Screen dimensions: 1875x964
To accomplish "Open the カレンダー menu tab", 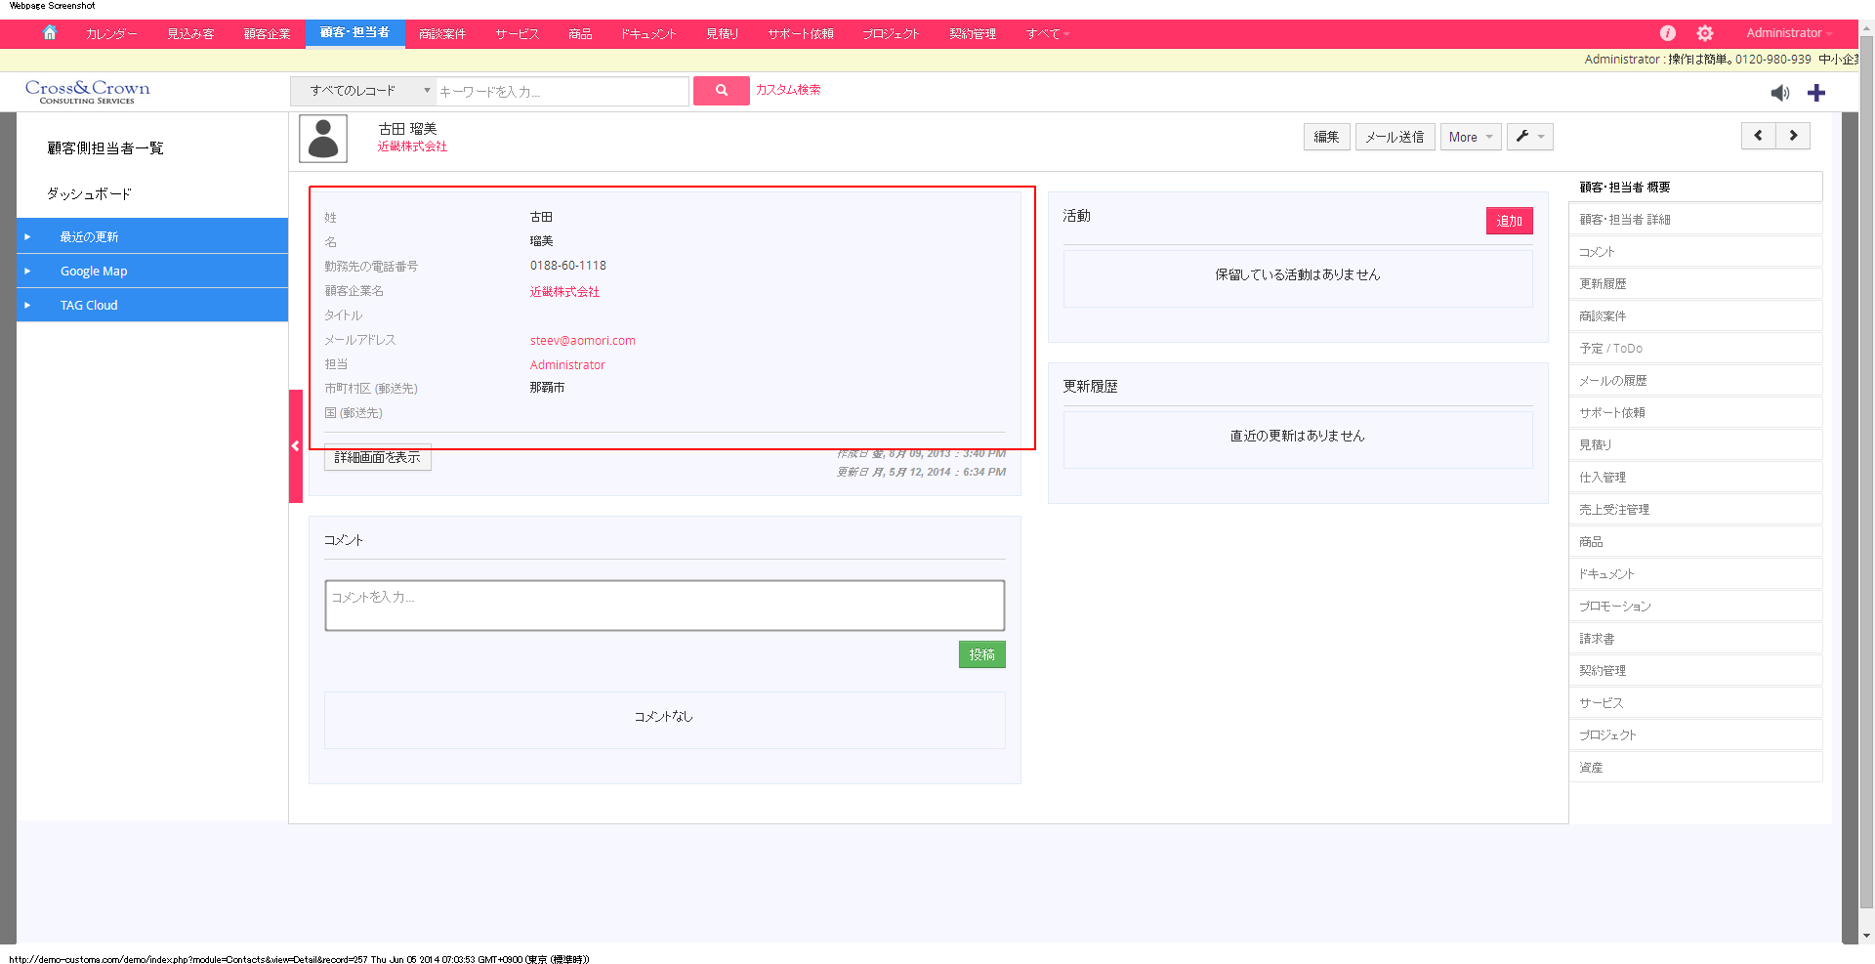I will (x=111, y=33).
